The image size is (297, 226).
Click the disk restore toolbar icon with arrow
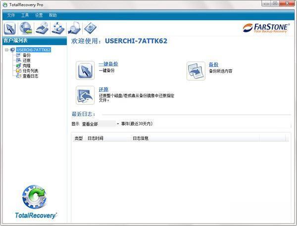coord(42,28)
